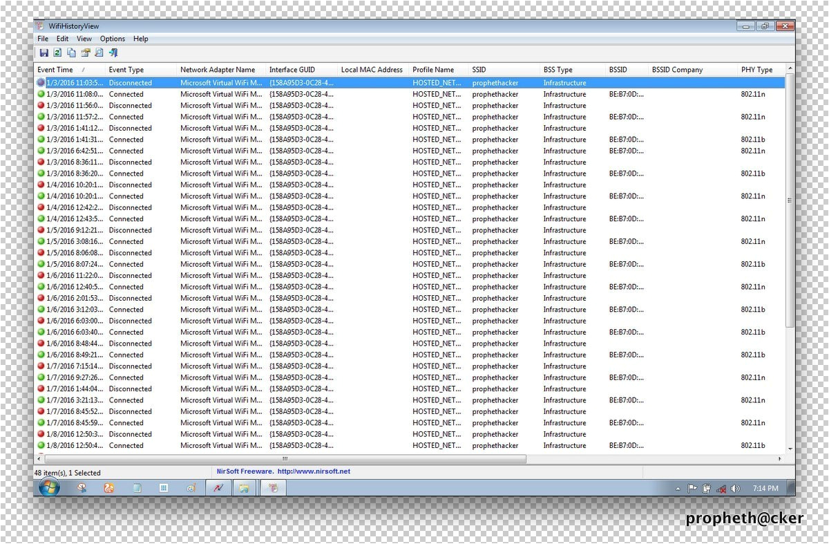Show hidden tray icons arrow

click(x=678, y=489)
